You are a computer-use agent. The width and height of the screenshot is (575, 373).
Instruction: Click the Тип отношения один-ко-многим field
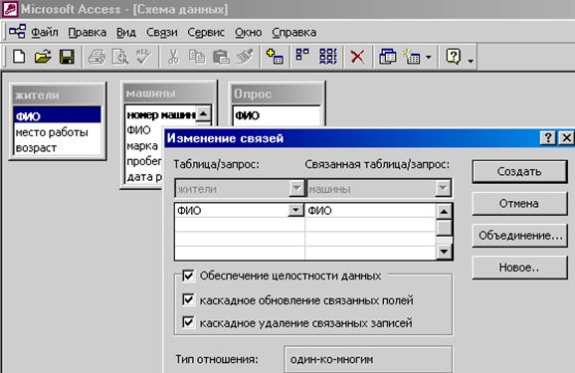coord(368,359)
